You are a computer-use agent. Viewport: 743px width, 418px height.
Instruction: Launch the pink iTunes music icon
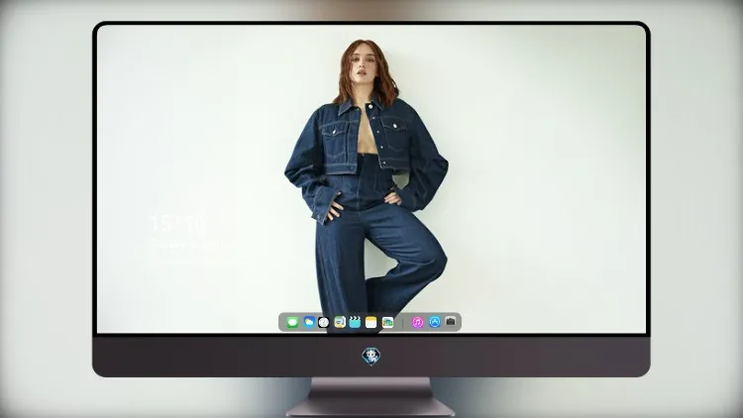(417, 322)
